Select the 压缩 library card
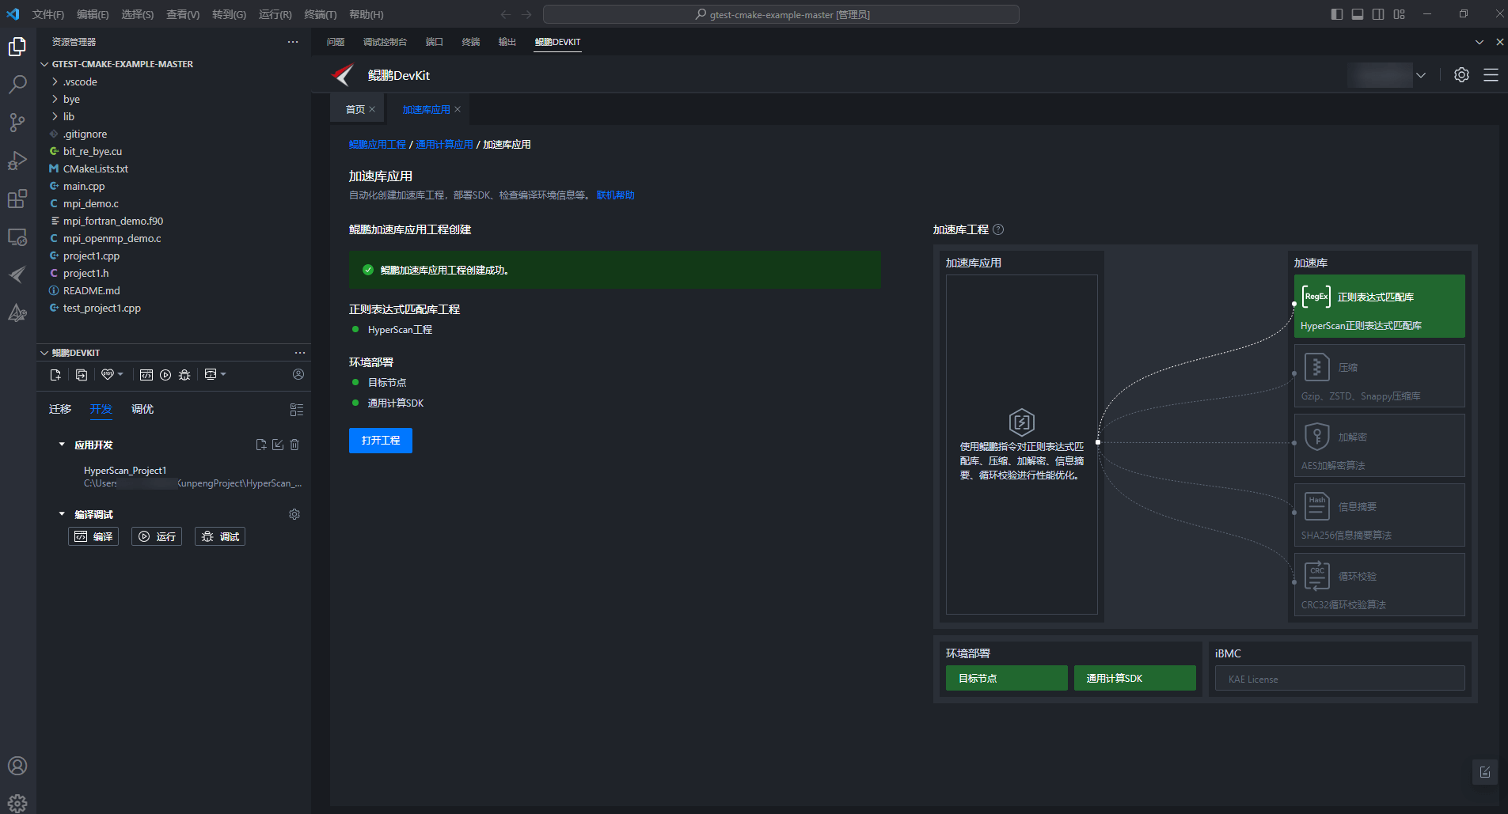1508x814 pixels. coord(1380,376)
